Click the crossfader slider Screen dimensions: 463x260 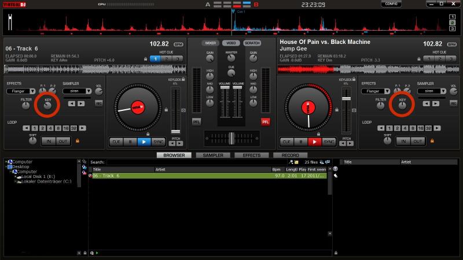tap(231, 138)
